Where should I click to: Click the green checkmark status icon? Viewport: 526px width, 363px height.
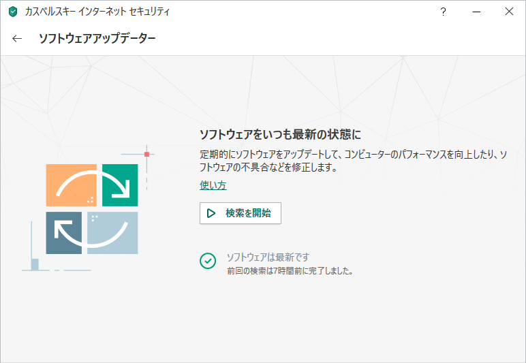[208, 261]
